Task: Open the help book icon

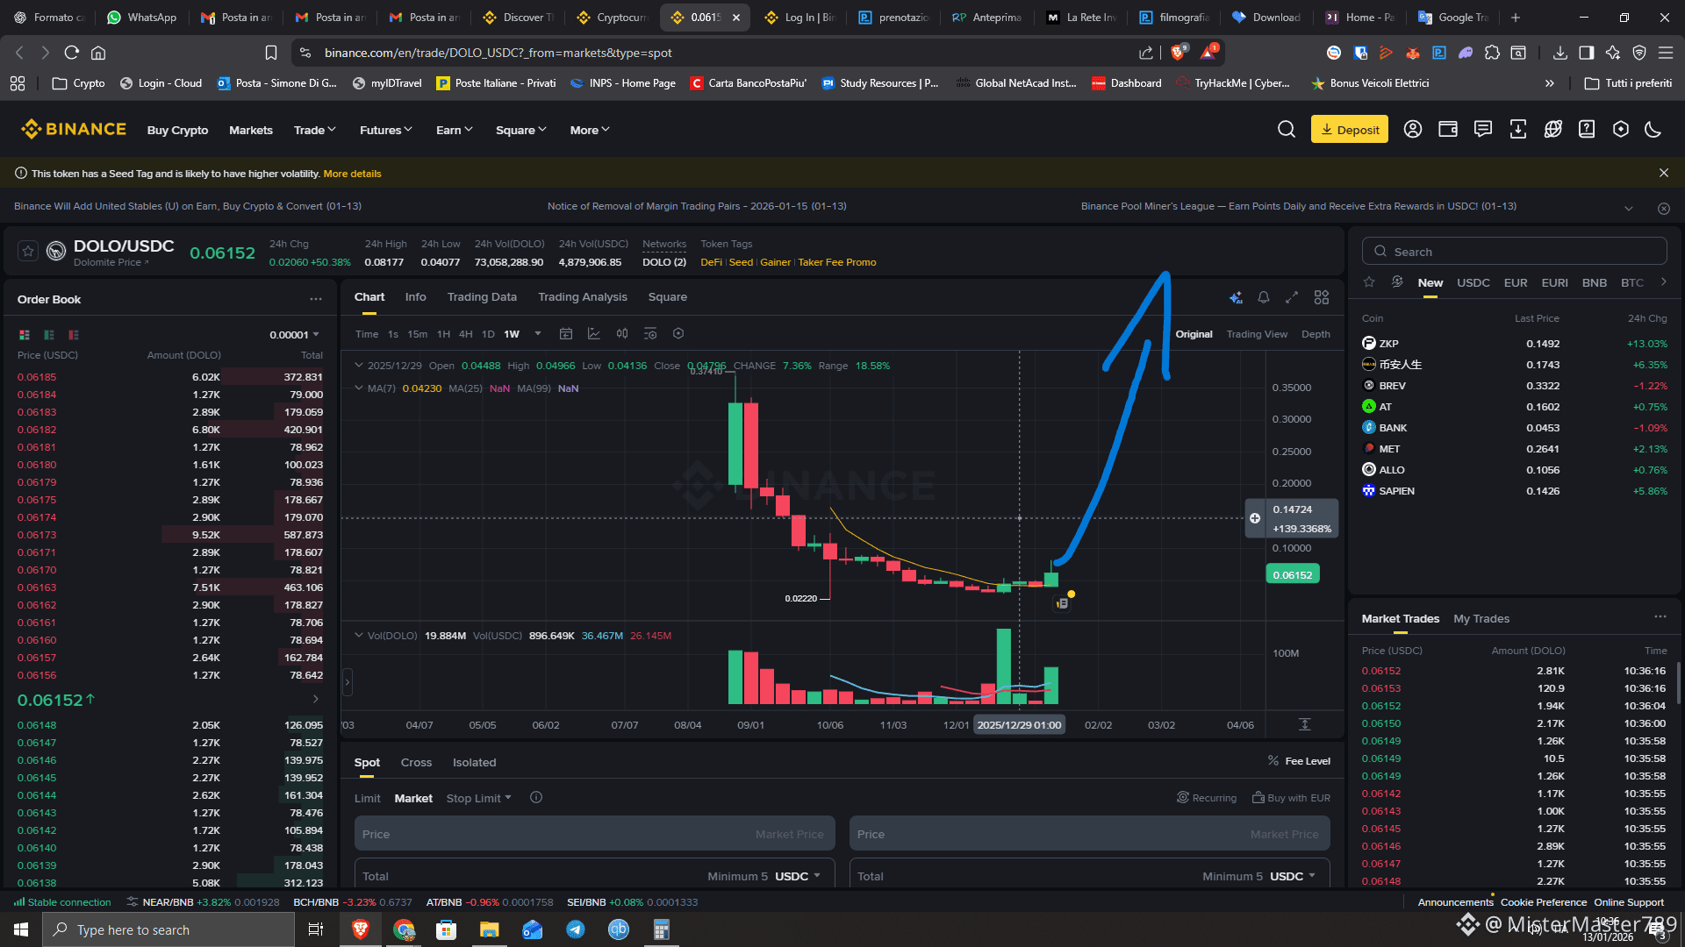Action: 1587,130
